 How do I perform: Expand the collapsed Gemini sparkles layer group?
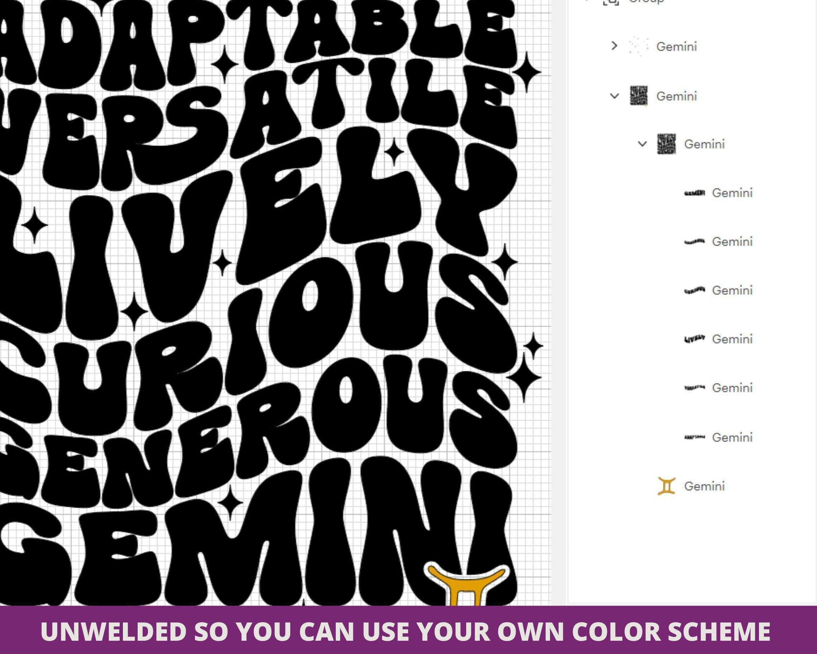point(614,46)
